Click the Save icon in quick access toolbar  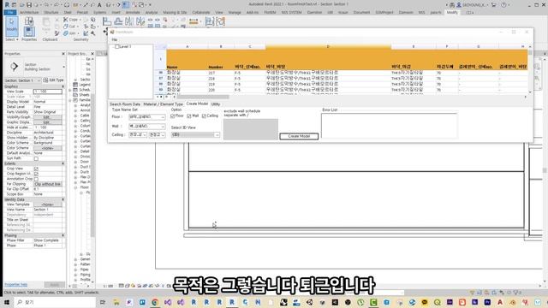[x=29, y=5]
